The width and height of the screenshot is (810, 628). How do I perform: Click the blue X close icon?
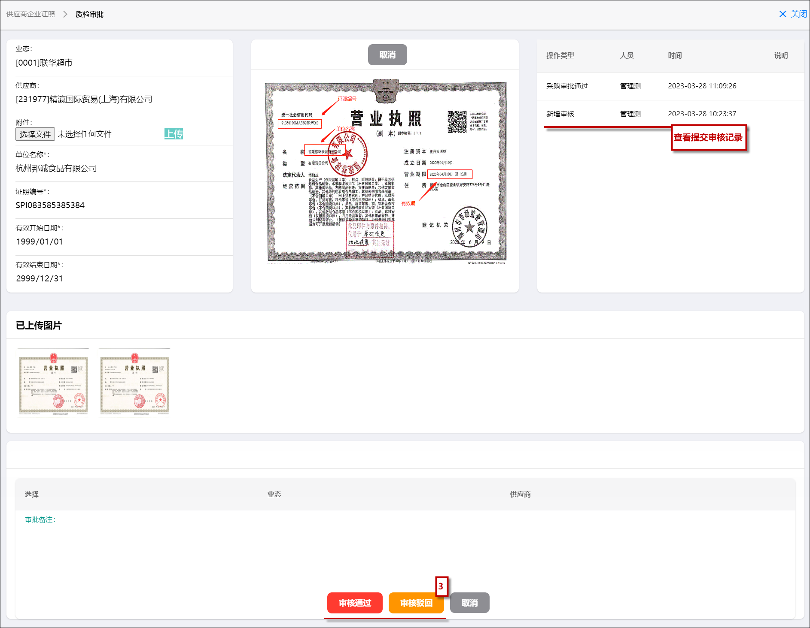coord(783,14)
